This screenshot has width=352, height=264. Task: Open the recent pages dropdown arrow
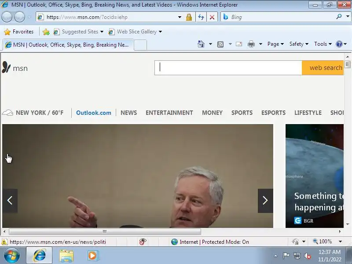[29, 17]
